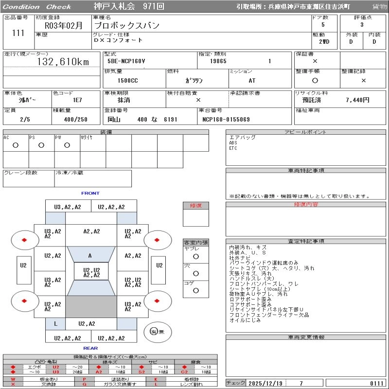Select the コゲ interior circle marker
389x389 pixels.
click(x=195, y=290)
